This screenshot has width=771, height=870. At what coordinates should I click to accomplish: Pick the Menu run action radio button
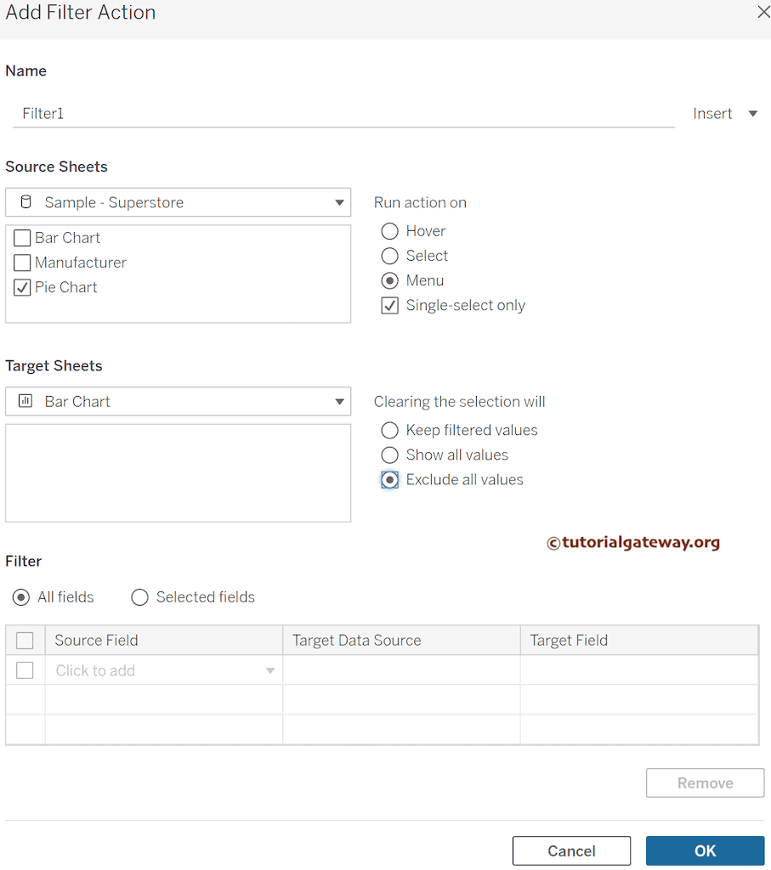(390, 280)
